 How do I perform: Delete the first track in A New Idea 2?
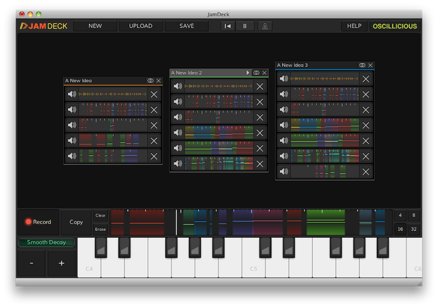coord(260,87)
